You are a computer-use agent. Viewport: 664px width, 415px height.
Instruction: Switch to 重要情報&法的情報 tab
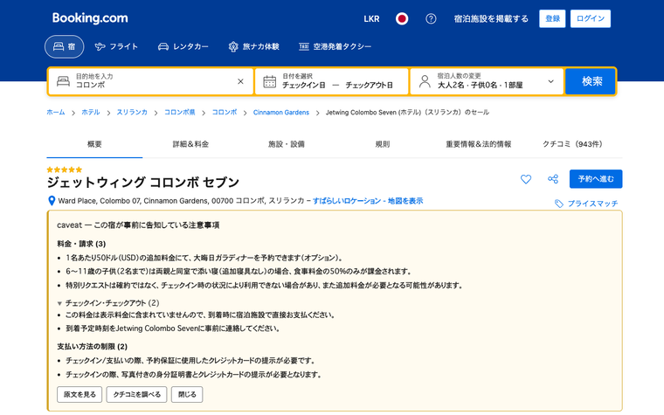tap(479, 144)
